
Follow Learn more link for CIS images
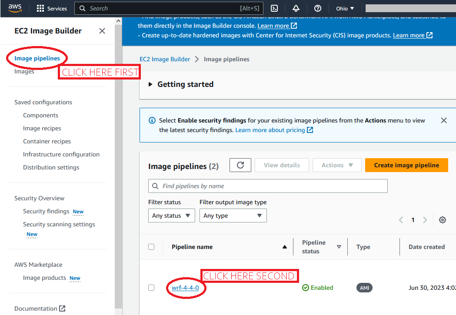tap(413, 36)
